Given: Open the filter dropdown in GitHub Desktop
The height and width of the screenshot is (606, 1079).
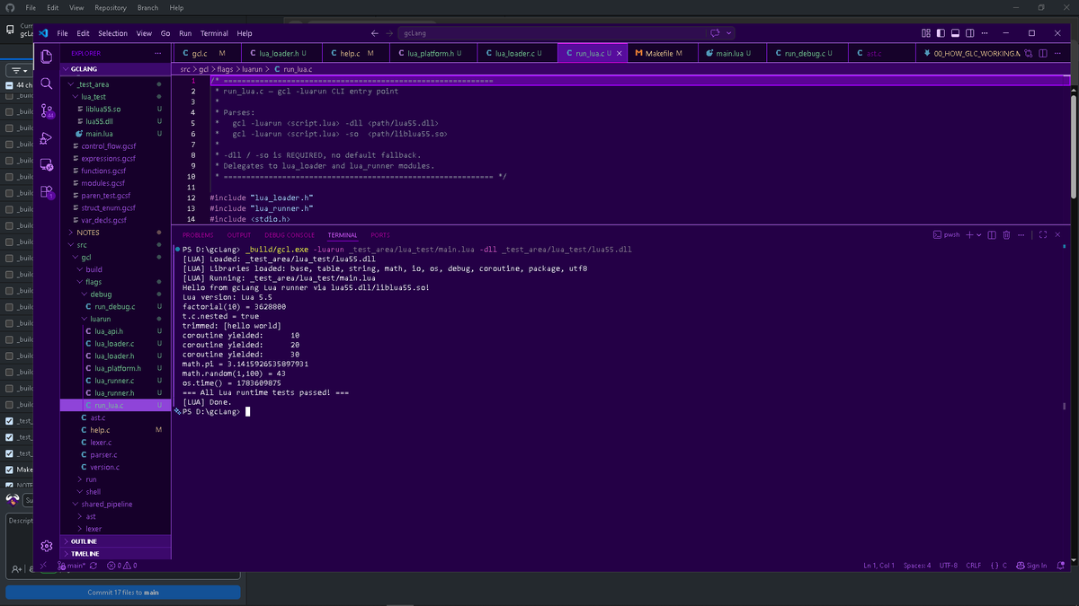Looking at the screenshot, I should [19, 70].
